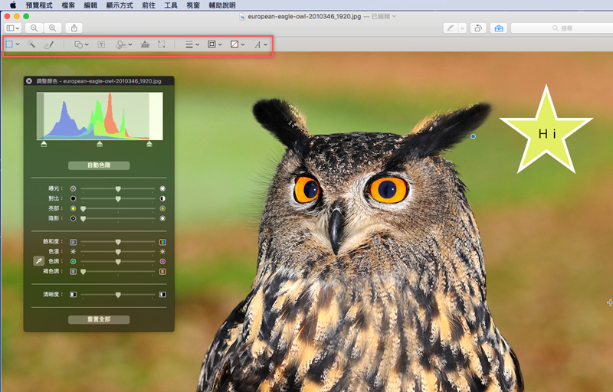Open the 檔案 menu
The height and width of the screenshot is (392, 613).
(x=68, y=5)
